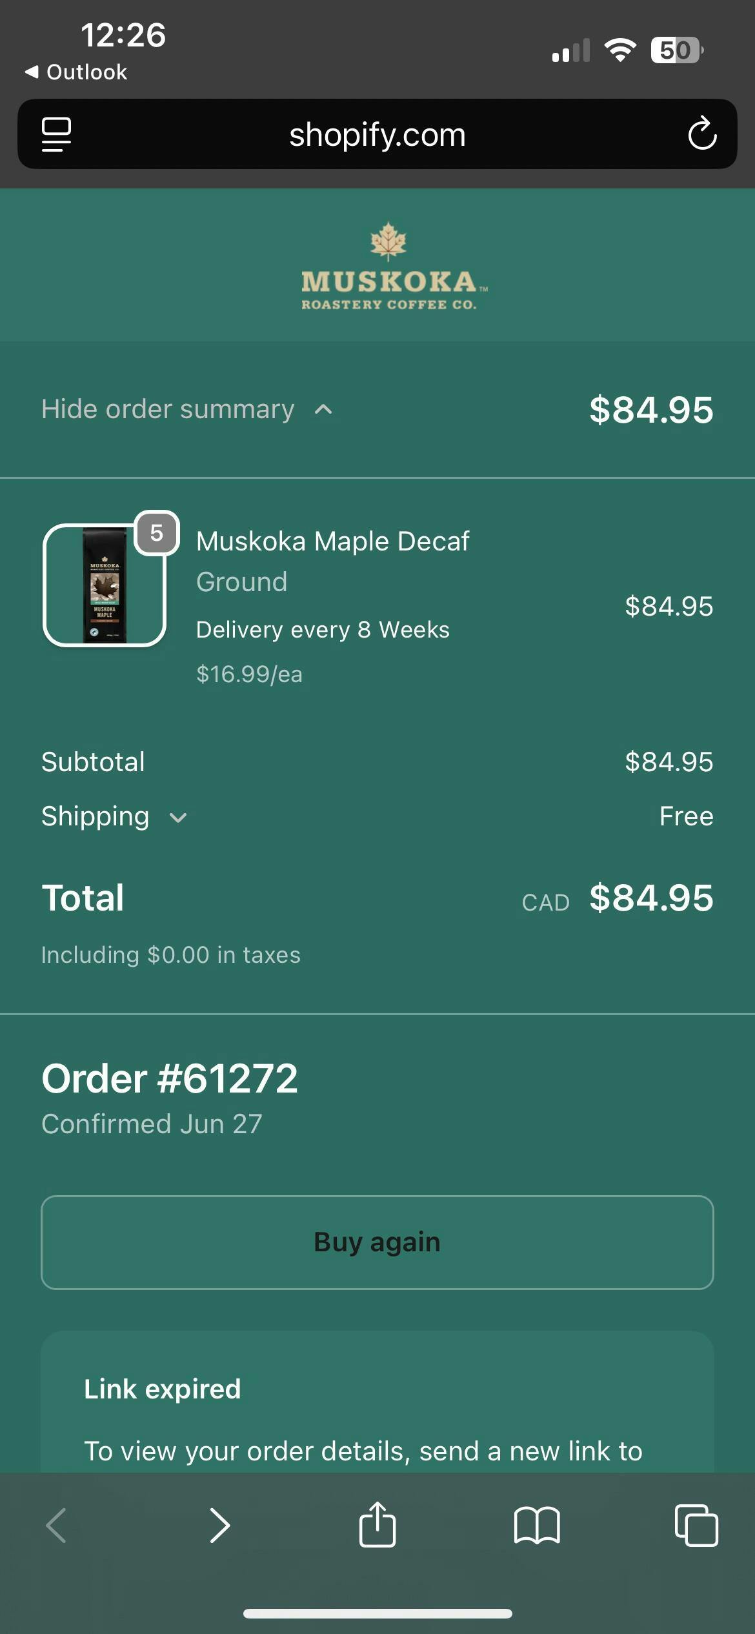Tap the home indicator bar

(x=377, y=1613)
